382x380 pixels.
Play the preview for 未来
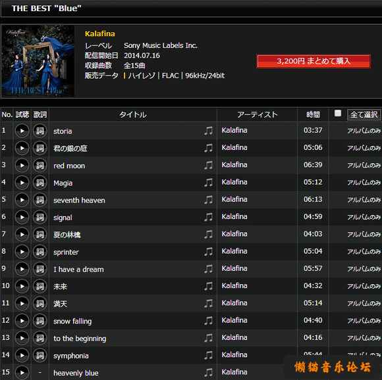point(22,286)
